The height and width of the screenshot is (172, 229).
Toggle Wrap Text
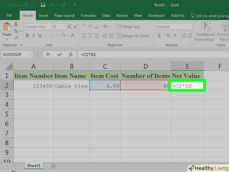pos(129,27)
